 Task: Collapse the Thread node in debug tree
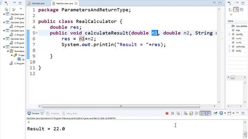click(12, 55)
